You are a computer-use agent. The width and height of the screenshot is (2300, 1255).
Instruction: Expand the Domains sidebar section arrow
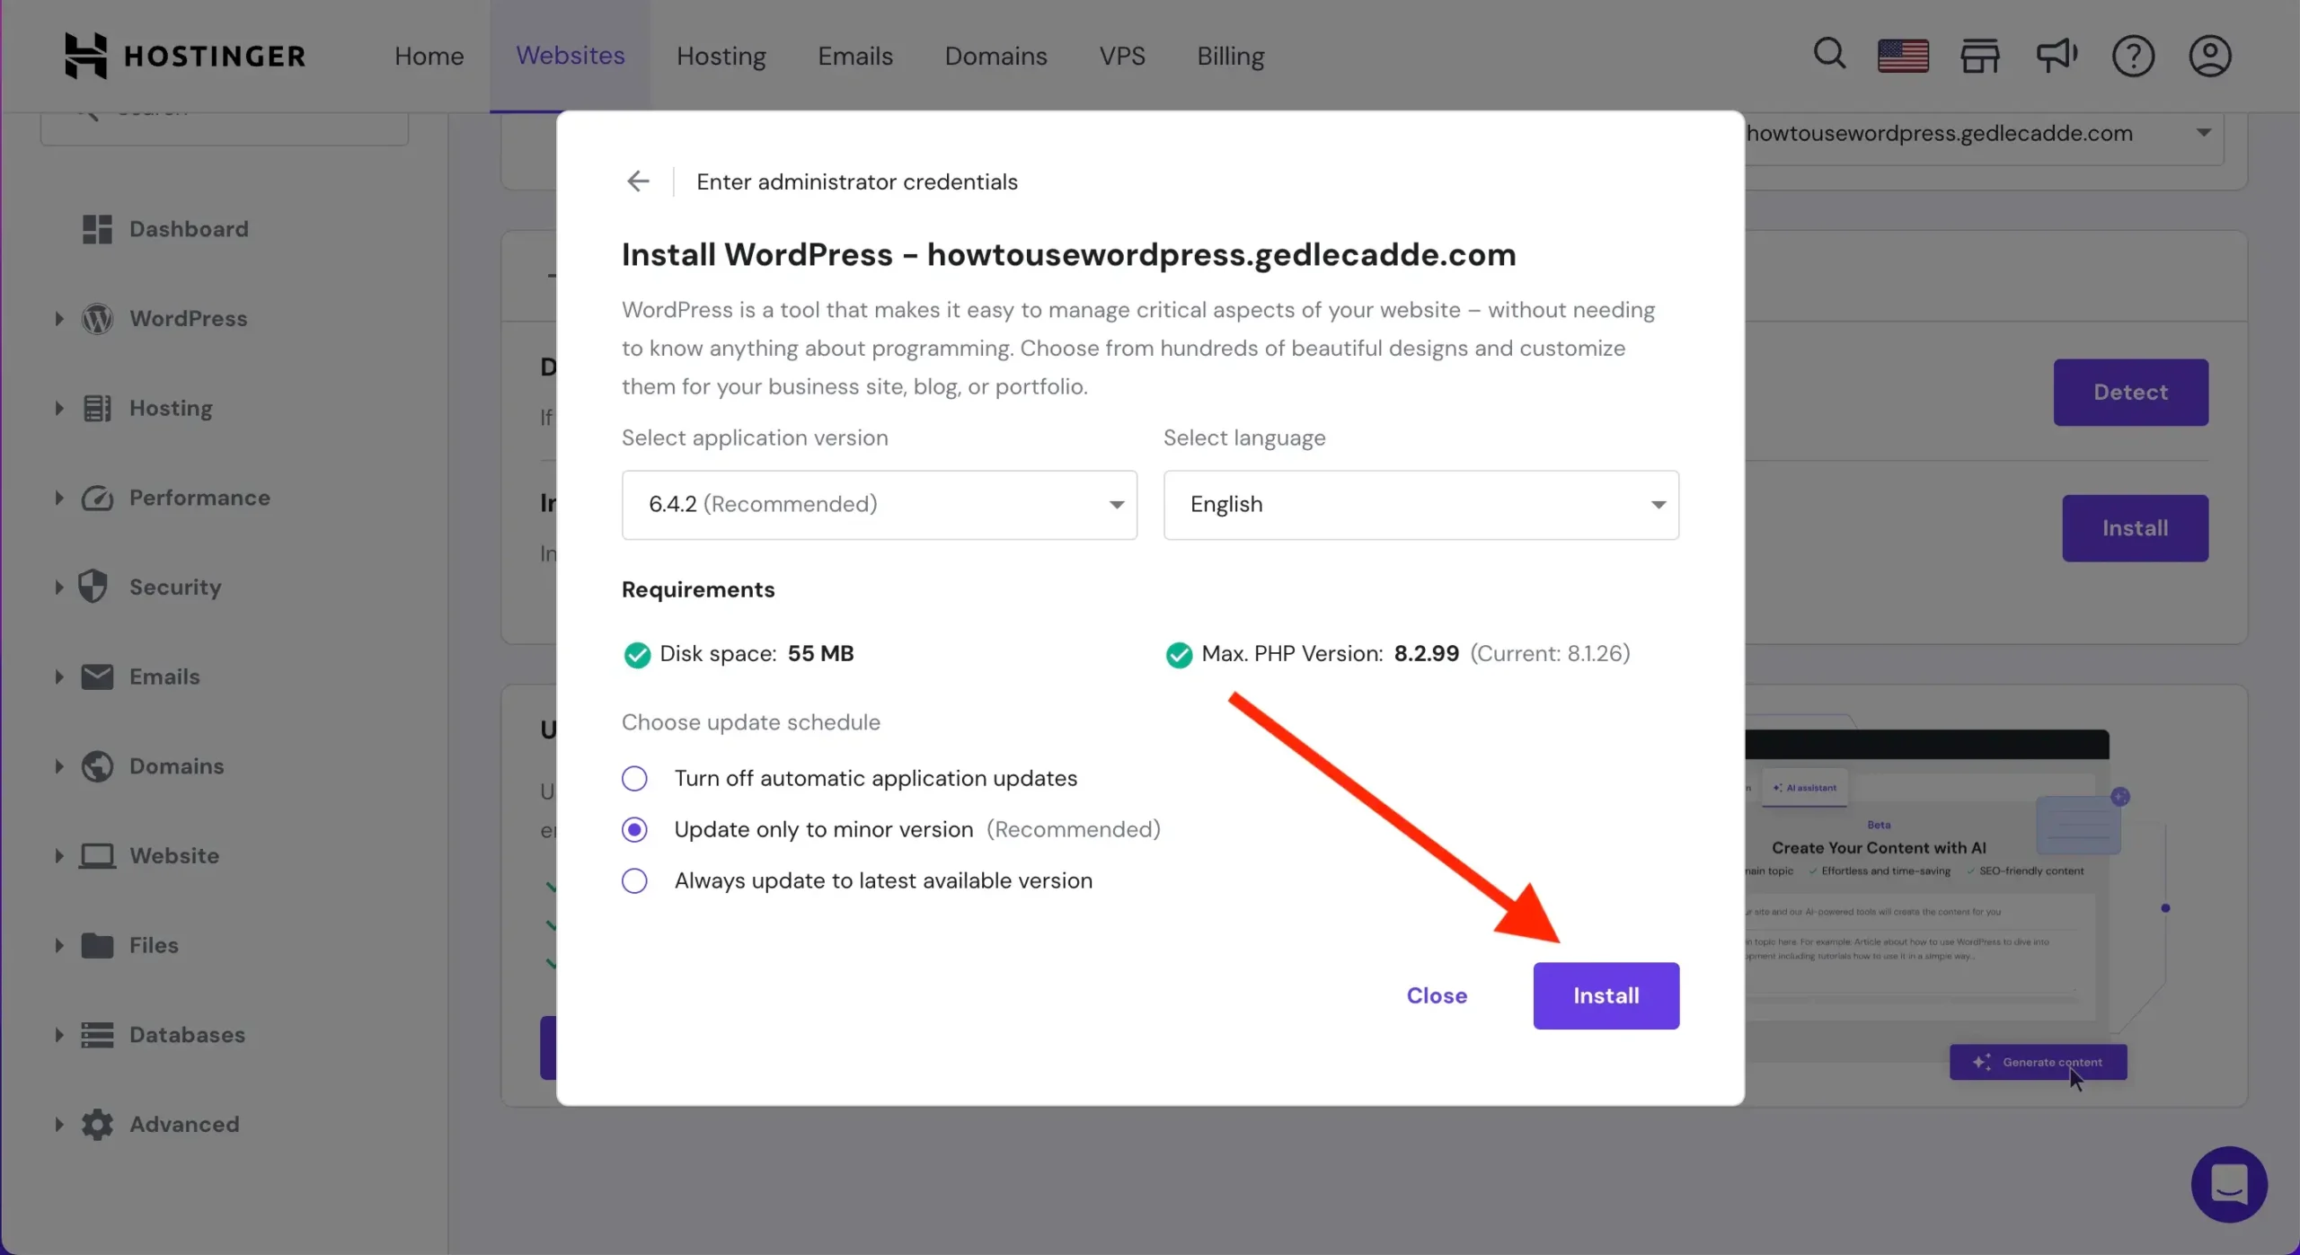tap(59, 766)
